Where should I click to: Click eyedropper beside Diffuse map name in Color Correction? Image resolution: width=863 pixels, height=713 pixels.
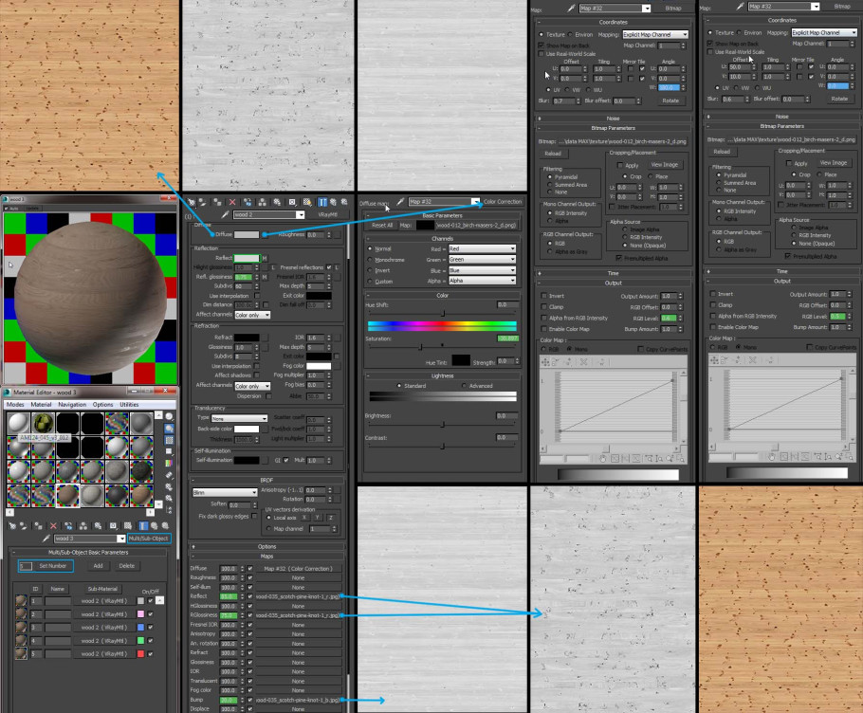400,202
